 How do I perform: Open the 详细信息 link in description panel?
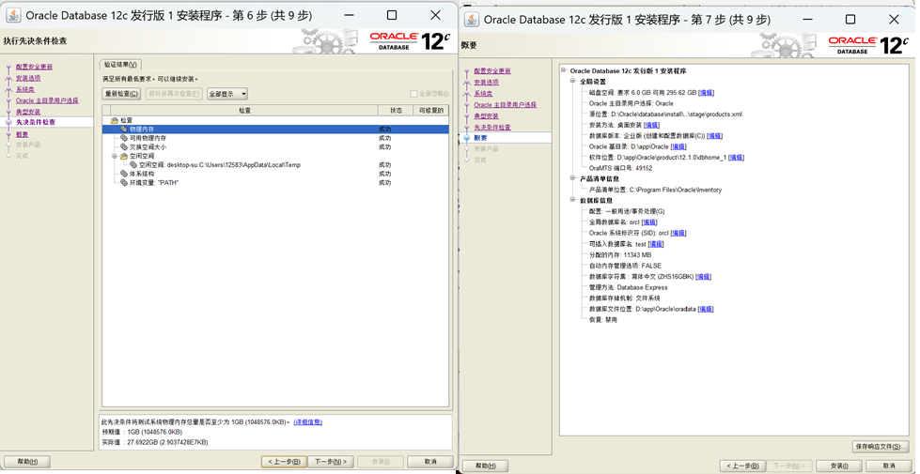(x=307, y=422)
